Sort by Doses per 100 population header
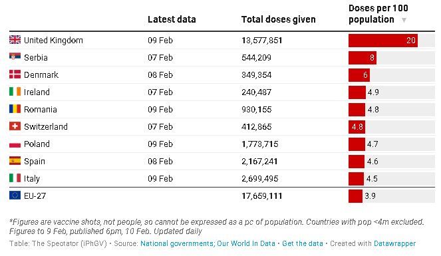 (378, 14)
